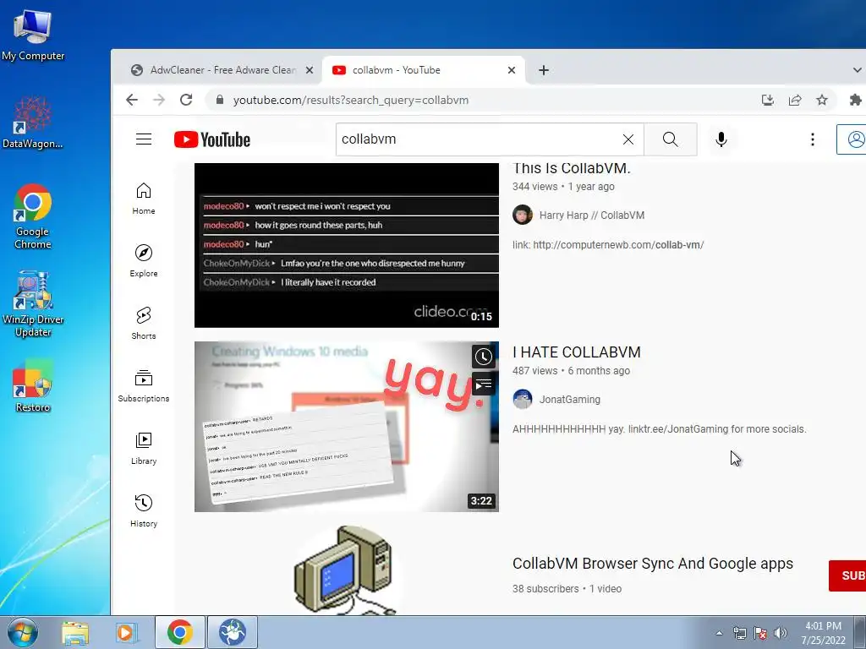Select Google Chrome desktop shortcut
Viewport: 866px width, 649px height.
tap(33, 216)
